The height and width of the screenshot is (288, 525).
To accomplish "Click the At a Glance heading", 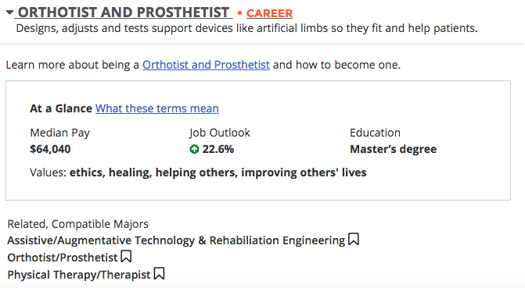I will pyautogui.click(x=61, y=108).
